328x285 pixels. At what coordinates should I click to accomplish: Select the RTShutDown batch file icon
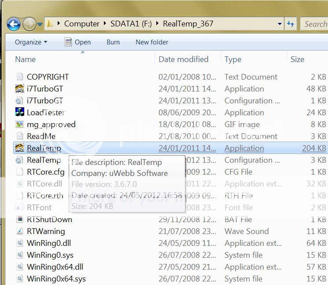(x=20, y=219)
